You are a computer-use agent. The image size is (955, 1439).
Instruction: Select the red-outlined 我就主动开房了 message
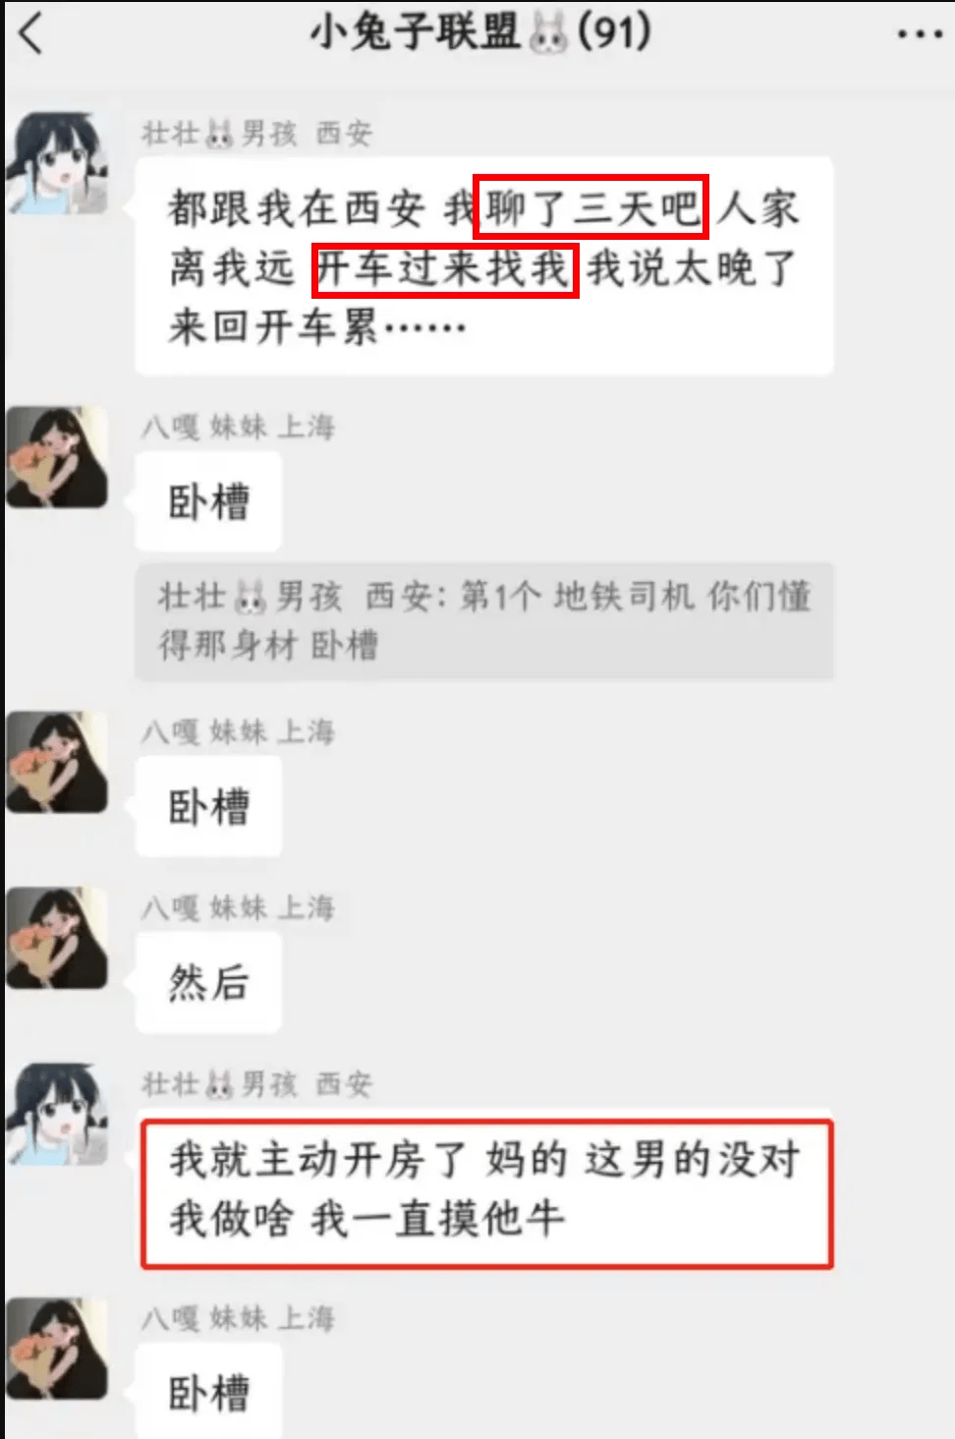(486, 1193)
